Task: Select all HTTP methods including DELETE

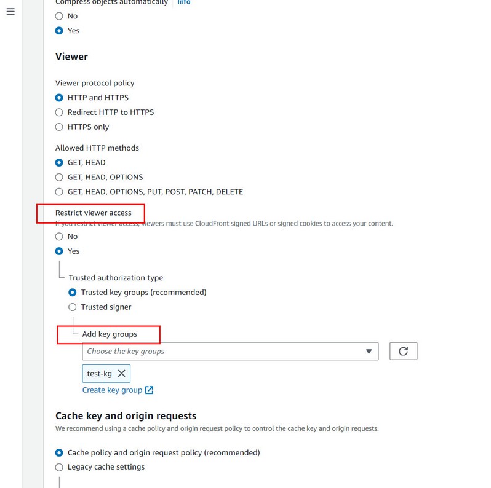Action: (x=59, y=192)
